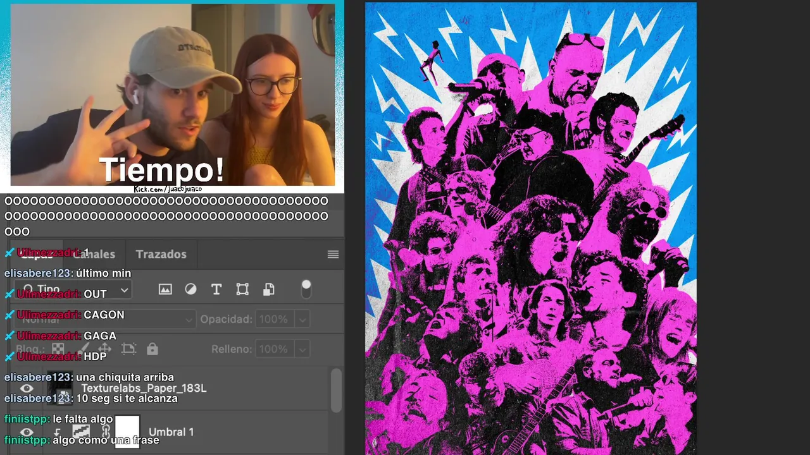This screenshot has width=810, height=455.
Task: Click the Ulimezzadri 'HDP' chat message
Action: pyautogui.click(x=95, y=356)
